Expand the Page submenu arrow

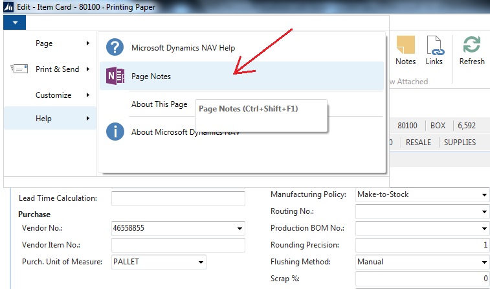click(88, 43)
